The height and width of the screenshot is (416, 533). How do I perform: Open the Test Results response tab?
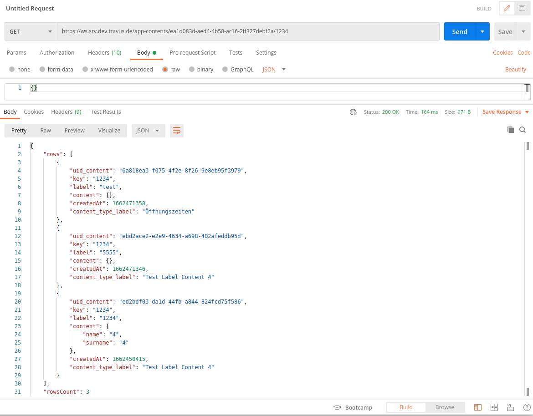click(x=106, y=112)
